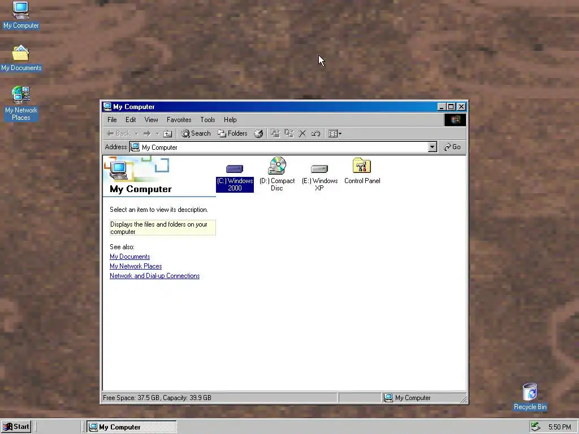Open the Edit menu

131,120
